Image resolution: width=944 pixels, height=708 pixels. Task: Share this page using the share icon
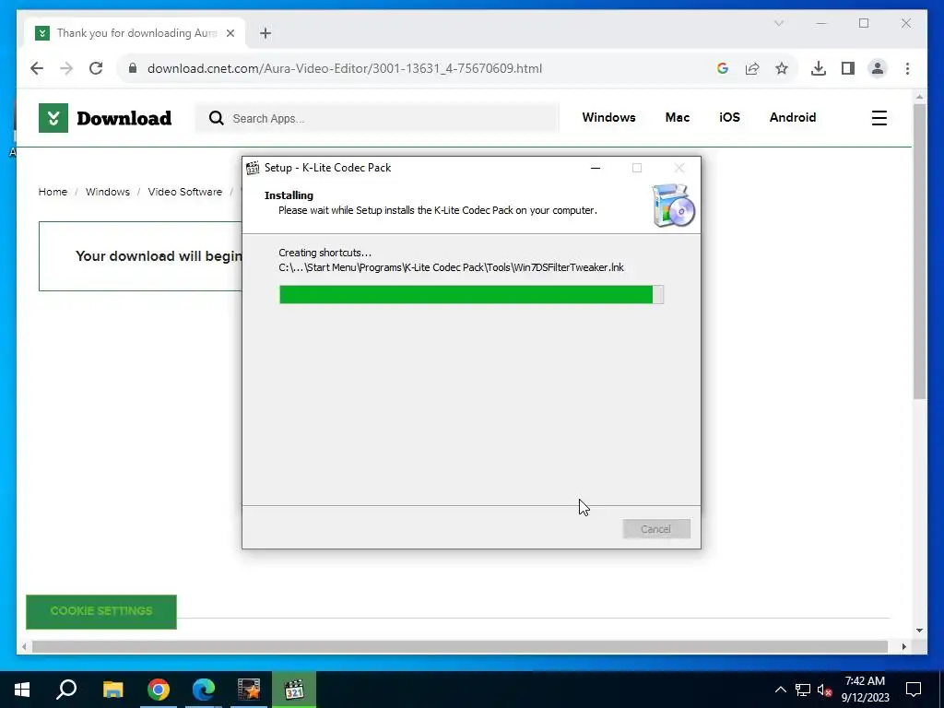pyautogui.click(x=752, y=68)
